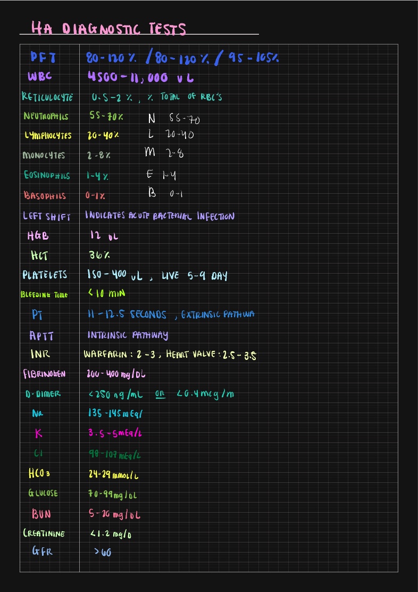Click the value '24-29 mmol/L'
The image size is (418, 592).
114,474
